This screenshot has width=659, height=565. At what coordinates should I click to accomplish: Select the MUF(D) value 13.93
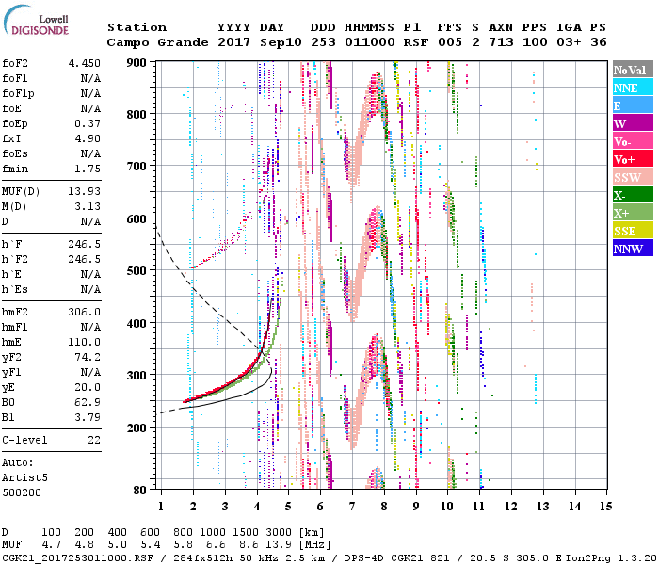[84, 192]
